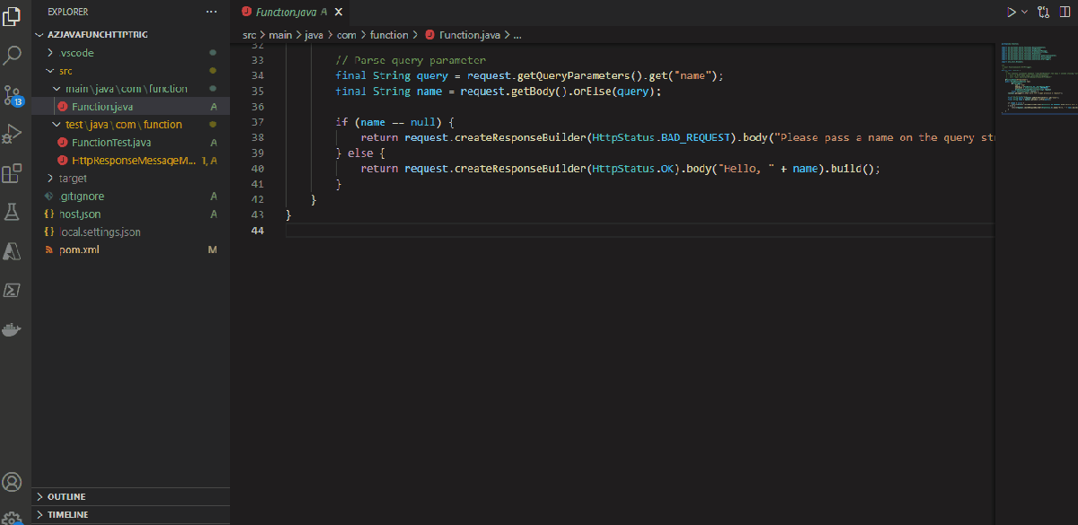Viewport: 1078px width, 525px height.
Task: Click the "// Parse query parameter" comment
Action: [x=411, y=60]
